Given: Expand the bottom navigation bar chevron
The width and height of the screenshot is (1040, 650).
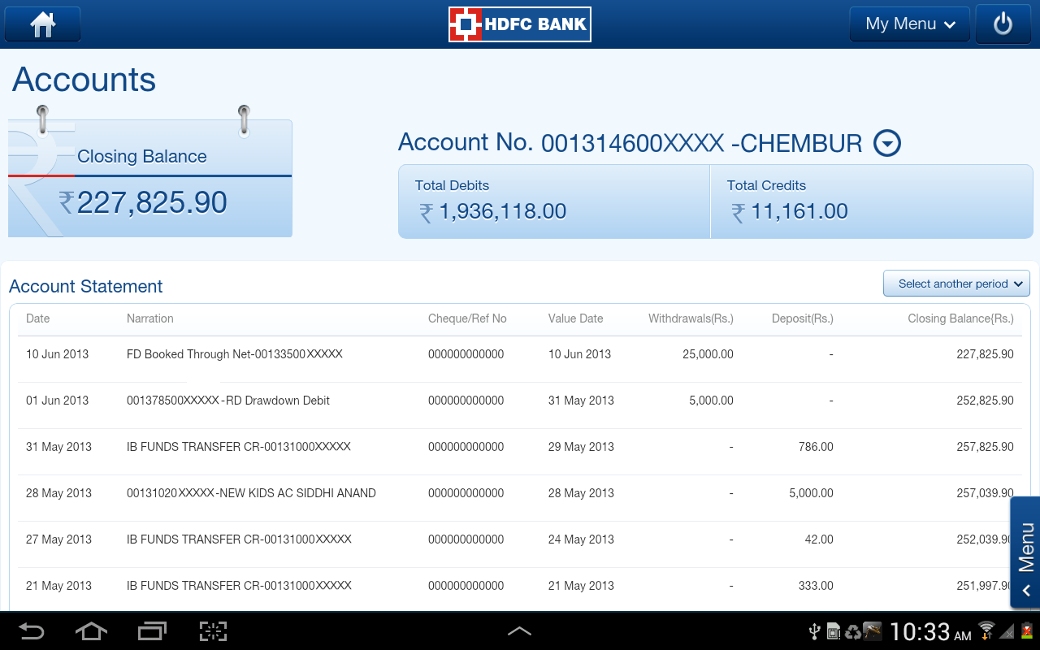Looking at the screenshot, I should tap(519, 631).
